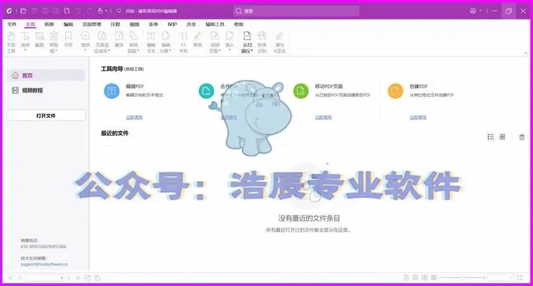533x286 pixels.
Task: Click the Create PDF (创建PDF) wizard icon
Action: (395, 91)
